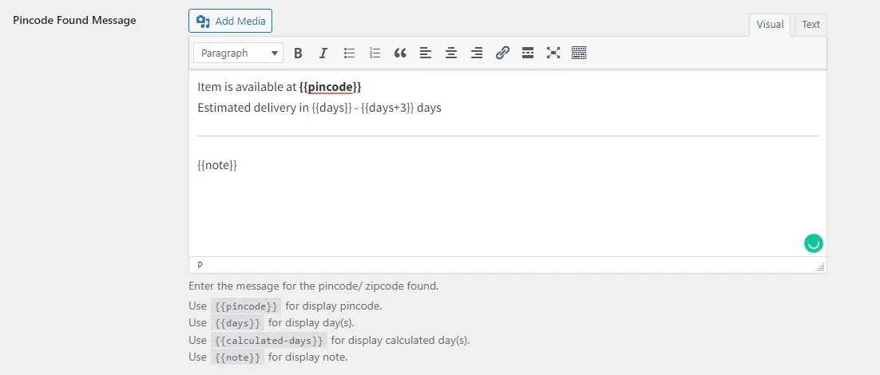Click the bold {{pincode}} text in editor
880x375 pixels.
tap(330, 86)
